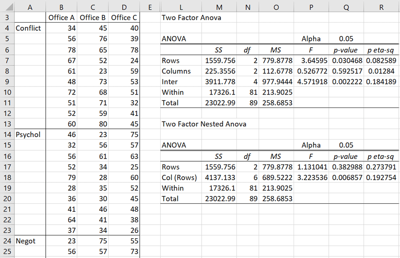Select the Office B header cell
Screen dimensions: 400x258
click(x=93, y=18)
